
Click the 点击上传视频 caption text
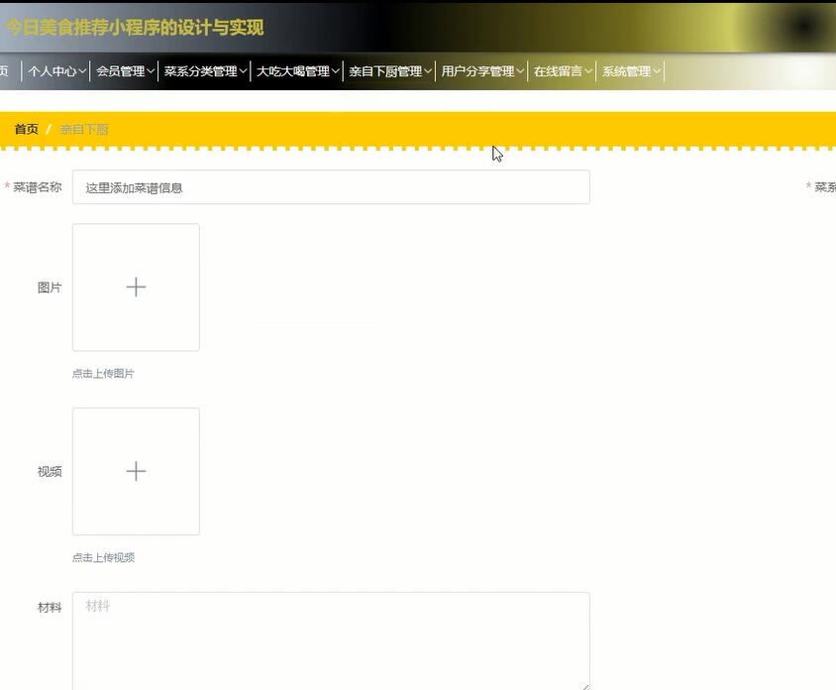pos(103,557)
